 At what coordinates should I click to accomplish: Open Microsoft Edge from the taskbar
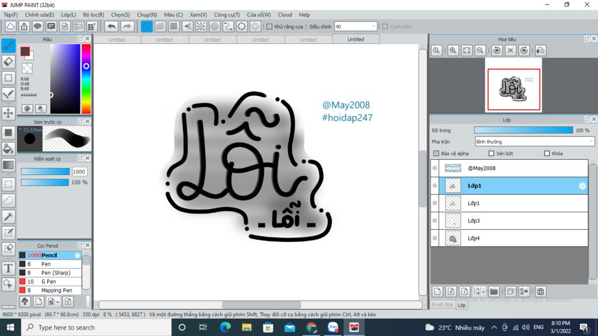coord(225,327)
